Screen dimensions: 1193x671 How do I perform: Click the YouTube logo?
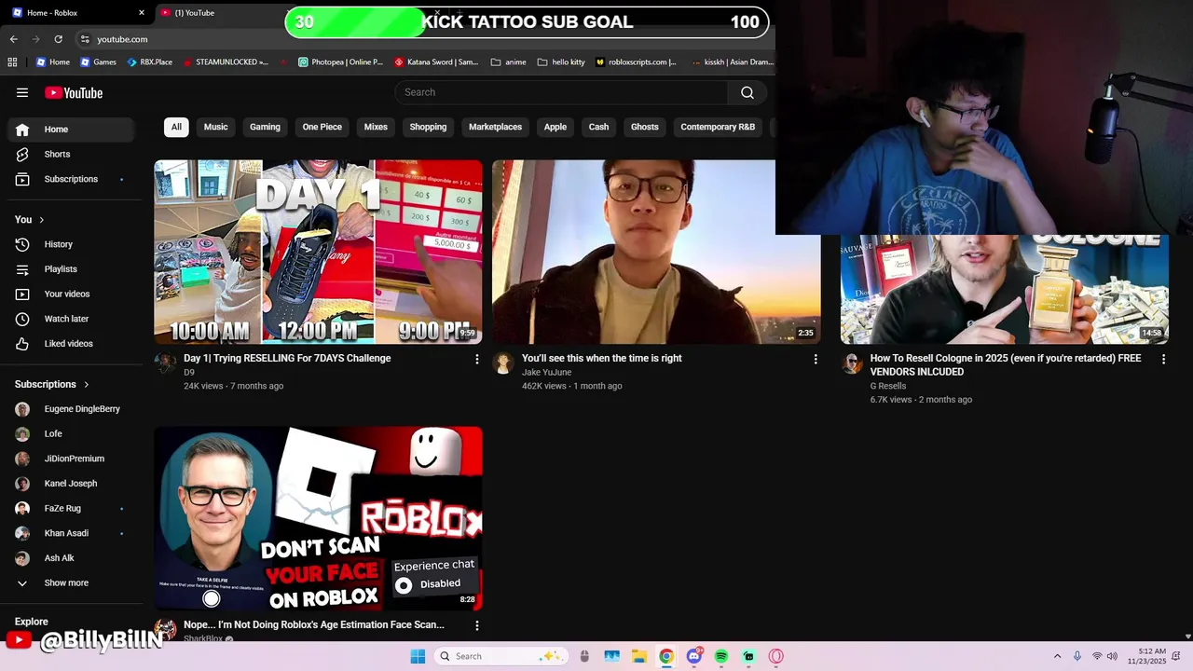tap(74, 92)
